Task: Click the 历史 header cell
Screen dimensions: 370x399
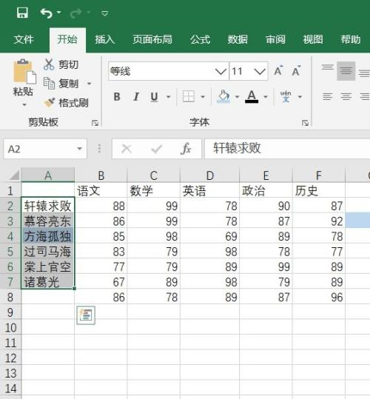Action: coord(319,190)
